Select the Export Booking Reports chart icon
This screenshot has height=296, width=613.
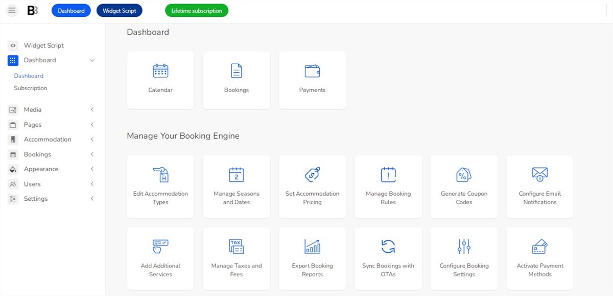point(312,247)
